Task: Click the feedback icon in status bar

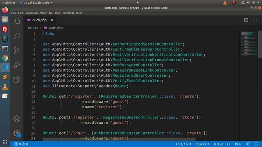Action: (248, 144)
